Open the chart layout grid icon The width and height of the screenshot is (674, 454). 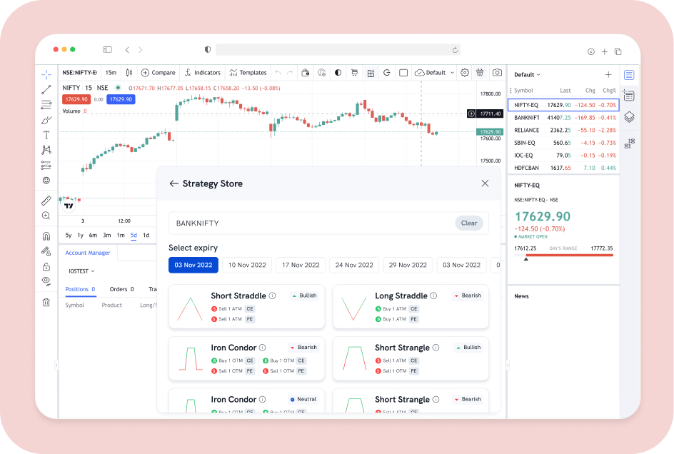click(x=371, y=73)
